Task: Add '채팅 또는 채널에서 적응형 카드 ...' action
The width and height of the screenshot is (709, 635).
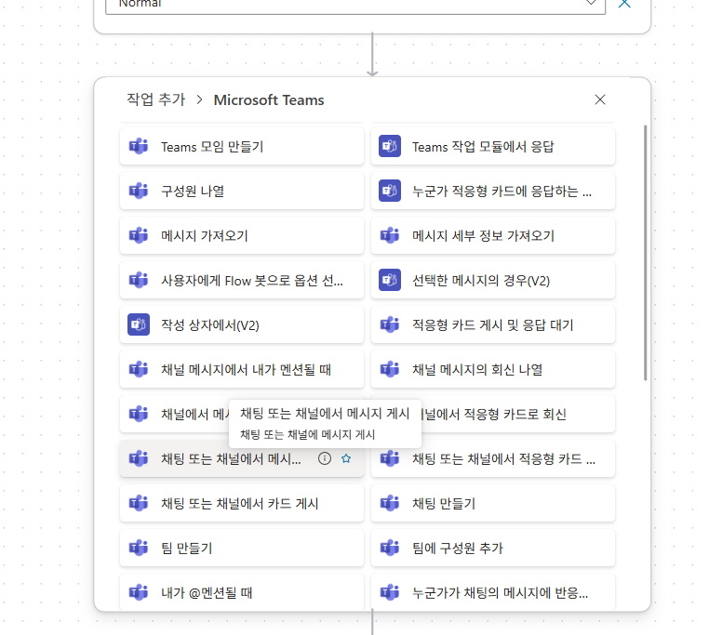Action: point(493,458)
